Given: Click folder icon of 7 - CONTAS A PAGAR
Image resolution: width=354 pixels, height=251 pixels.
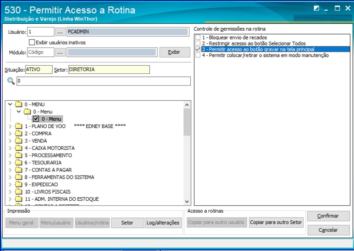Looking at the screenshot, I should (18, 170).
